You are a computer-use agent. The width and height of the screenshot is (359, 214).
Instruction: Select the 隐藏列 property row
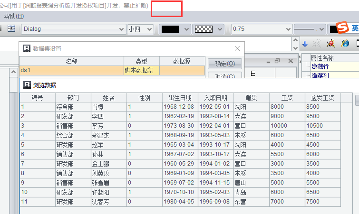(x=335, y=75)
